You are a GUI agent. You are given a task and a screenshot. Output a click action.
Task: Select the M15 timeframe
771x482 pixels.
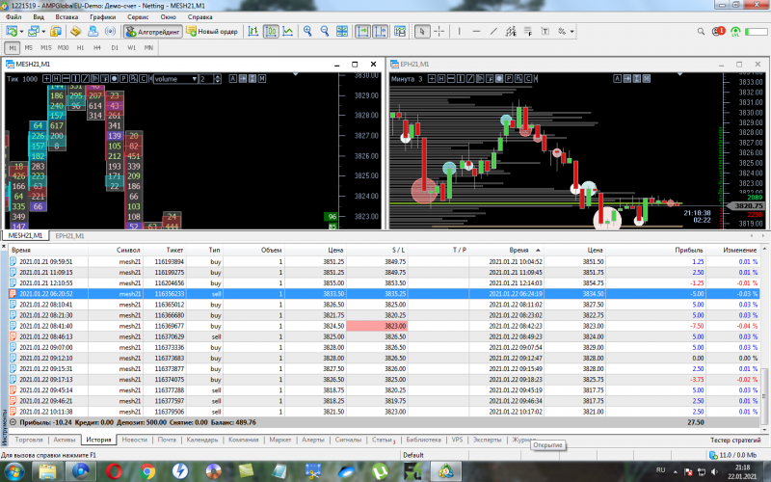[x=45, y=47]
